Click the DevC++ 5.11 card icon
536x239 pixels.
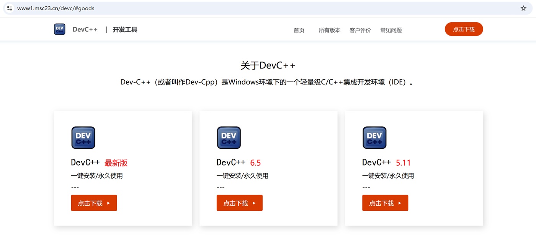[374, 138]
